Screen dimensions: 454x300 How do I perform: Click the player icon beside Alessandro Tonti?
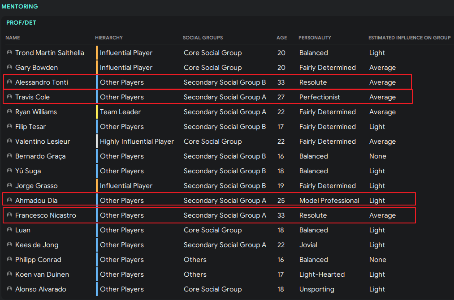pyautogui.click(x=9, y=82)
